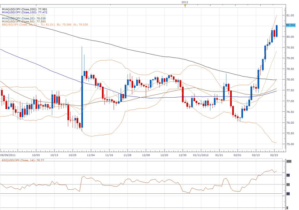Click the 81.00 price axis label

(290, 15)
